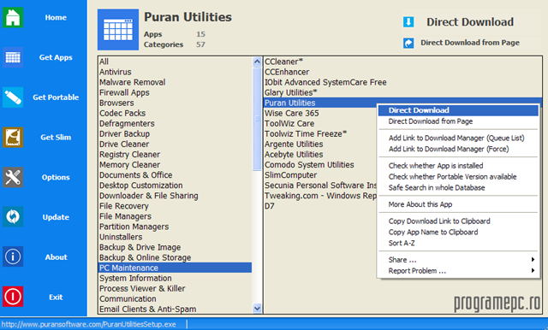Select Toolwiz Time Freeze in the app list
The width and height of the screenshot is (548, 330).
click(319, 134)
